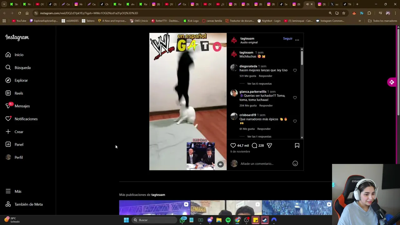This screenshot has height=225, width=400.
Task: Click the Audio original link
Action: coord(249,42)
